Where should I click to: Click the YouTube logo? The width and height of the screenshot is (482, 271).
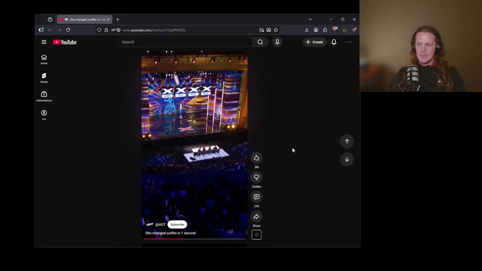(x=65, y=42)
